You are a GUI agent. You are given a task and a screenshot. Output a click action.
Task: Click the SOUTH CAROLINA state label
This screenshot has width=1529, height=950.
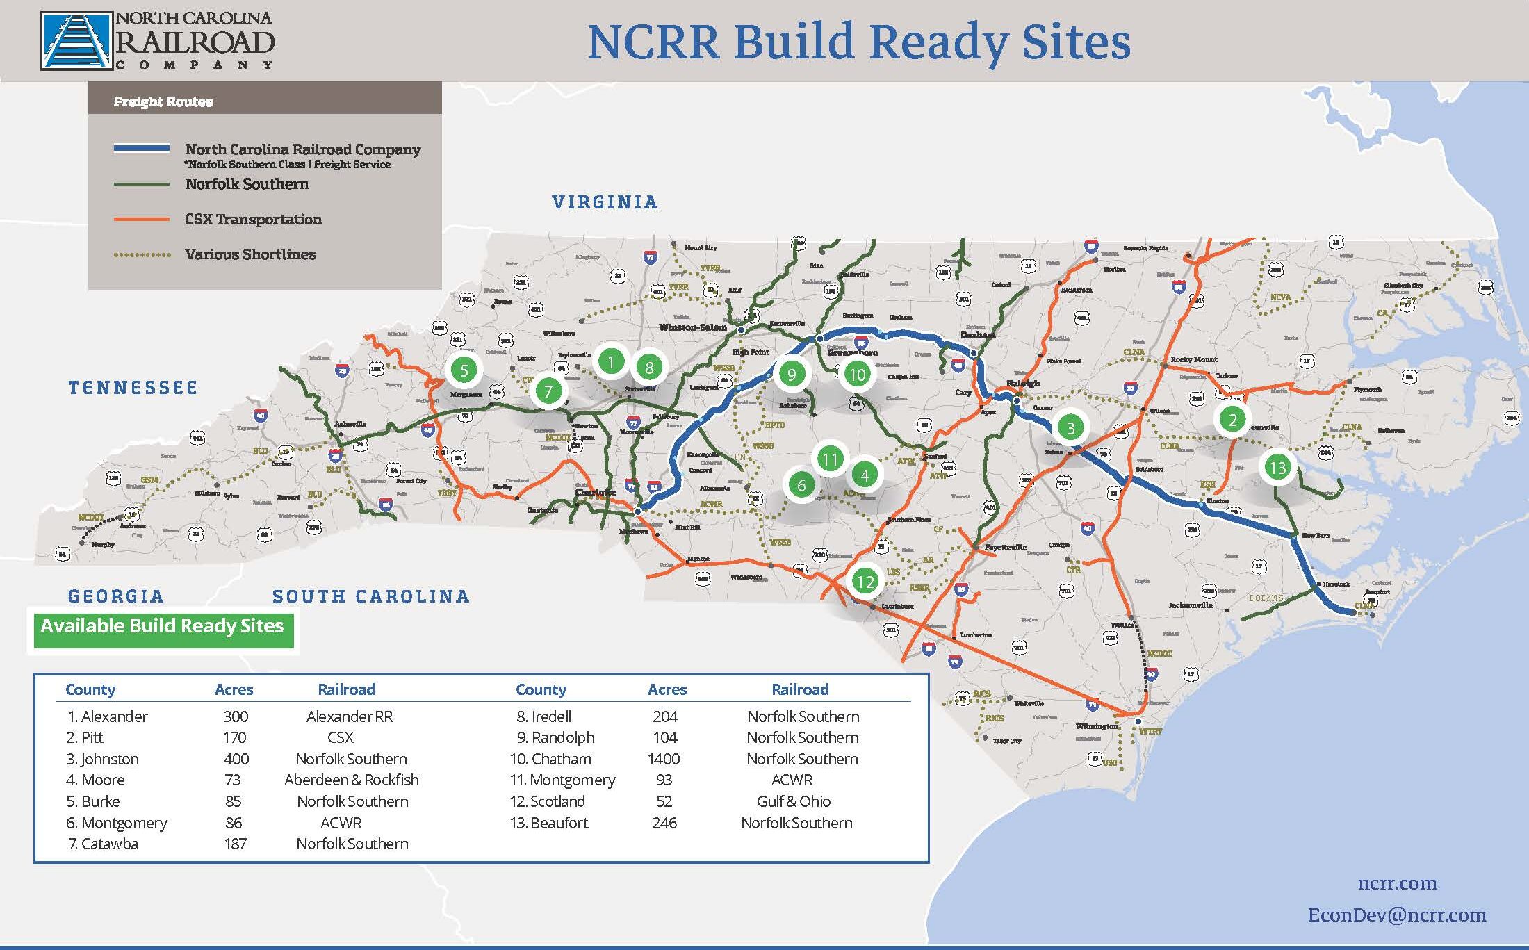pyautogui.click(x=371, y=596)
